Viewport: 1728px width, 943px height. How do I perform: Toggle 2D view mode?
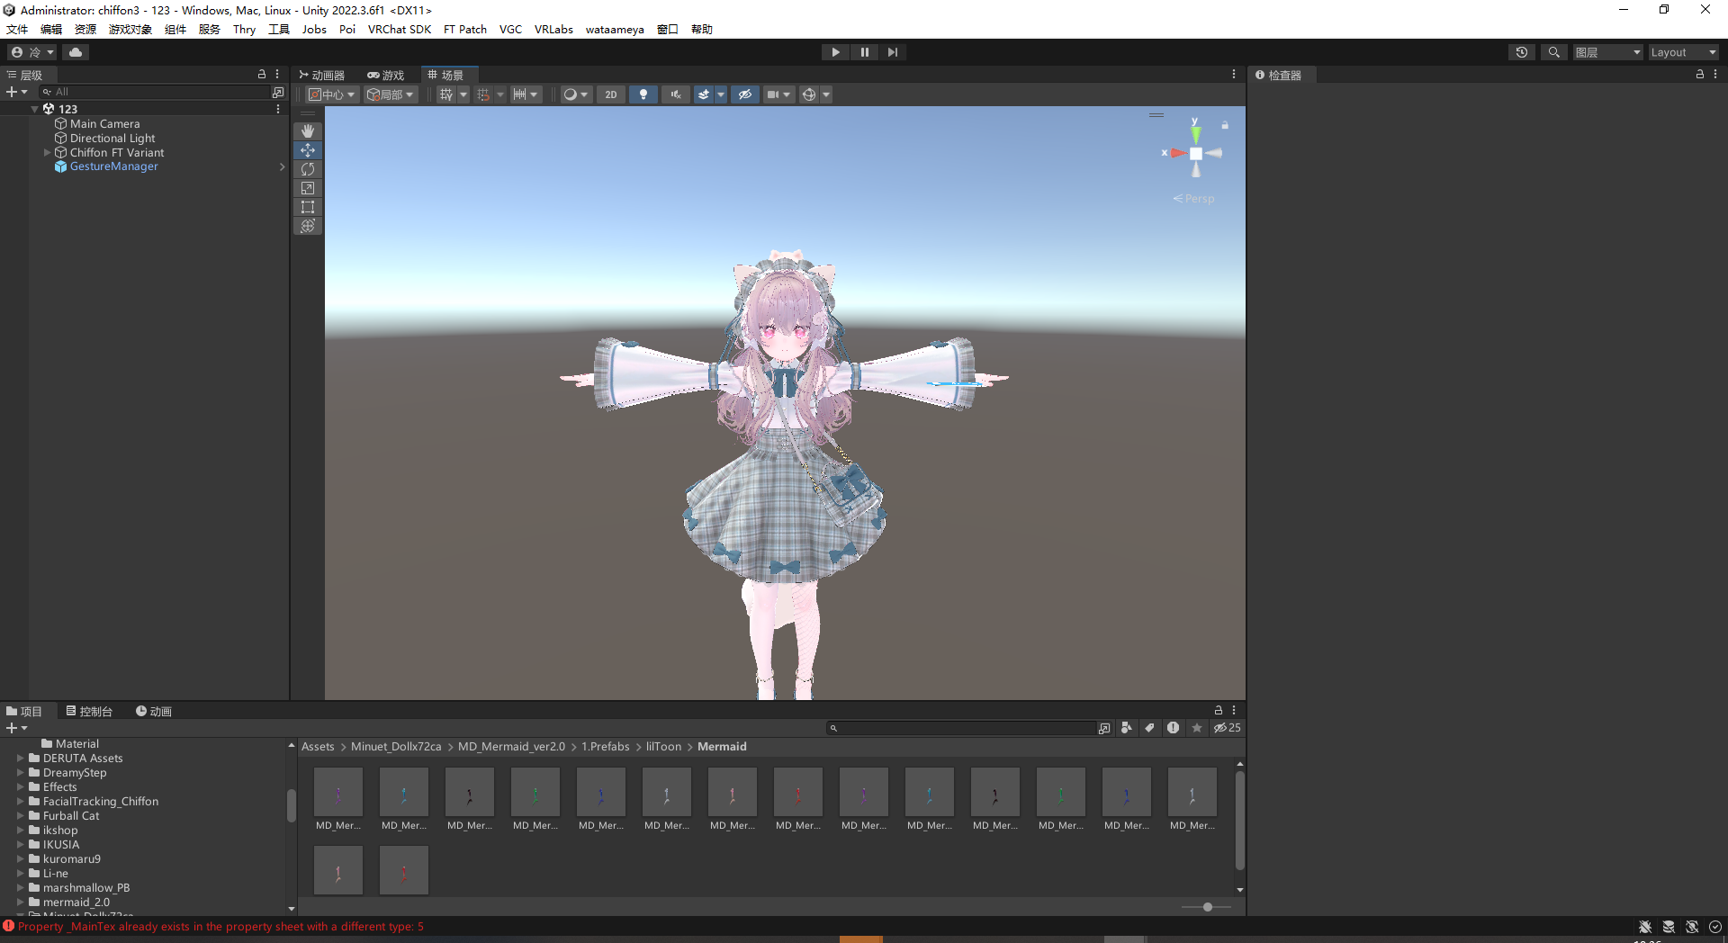point(611,94)
